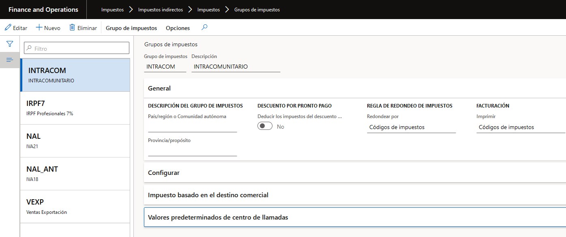Open the Imprimir dropdown

coord(521,127)
